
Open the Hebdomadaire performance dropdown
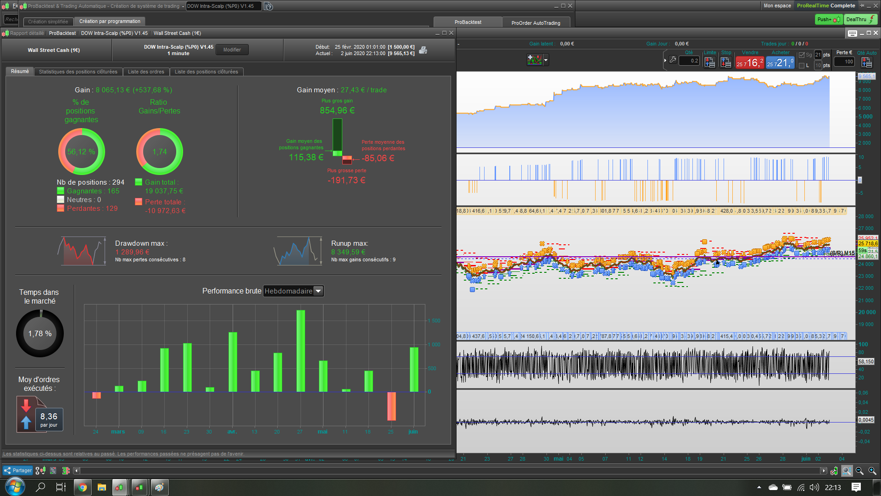318,291
